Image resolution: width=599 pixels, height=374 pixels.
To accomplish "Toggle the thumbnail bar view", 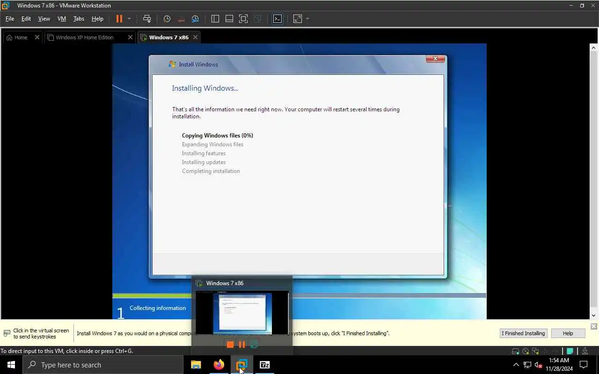I will coord(229,19).
